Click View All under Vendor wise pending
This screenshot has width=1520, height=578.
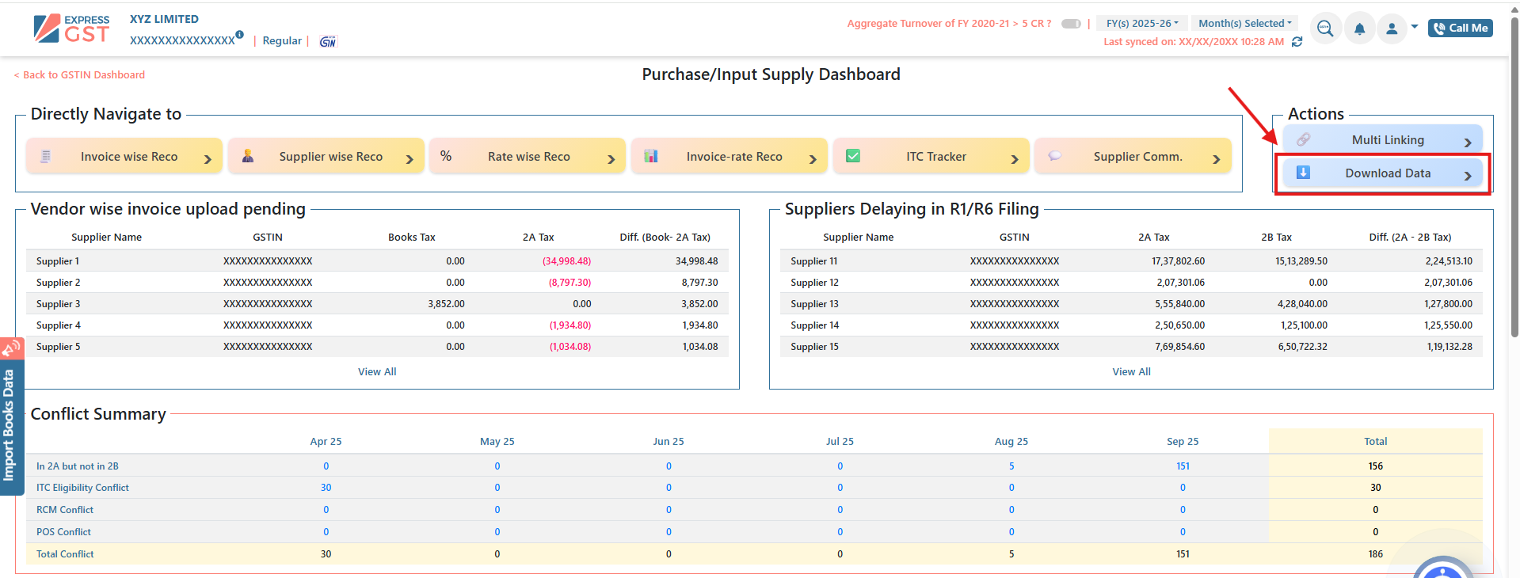pyautogui.click(x=377, y=372)
